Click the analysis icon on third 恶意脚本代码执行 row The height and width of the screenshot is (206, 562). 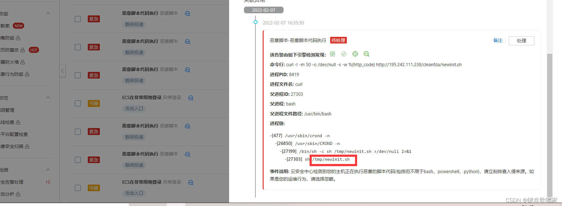188,70
